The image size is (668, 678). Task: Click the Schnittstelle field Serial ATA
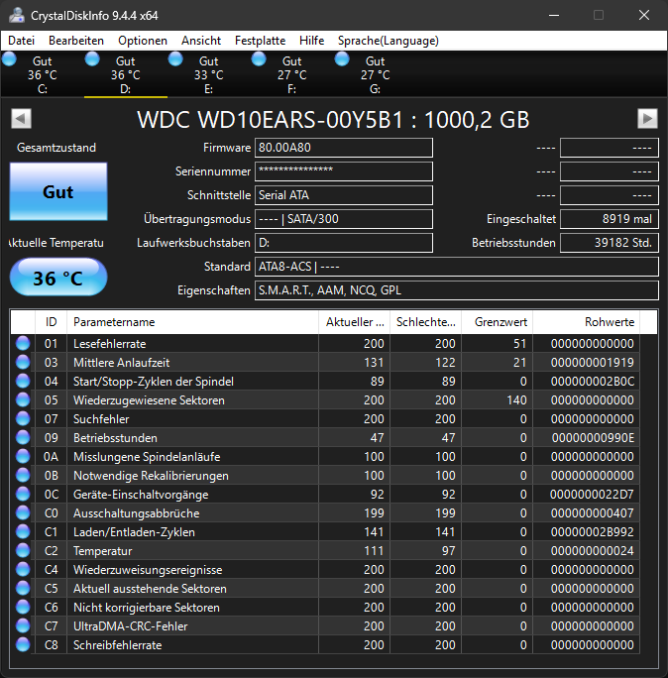click(x=344, y=195)
